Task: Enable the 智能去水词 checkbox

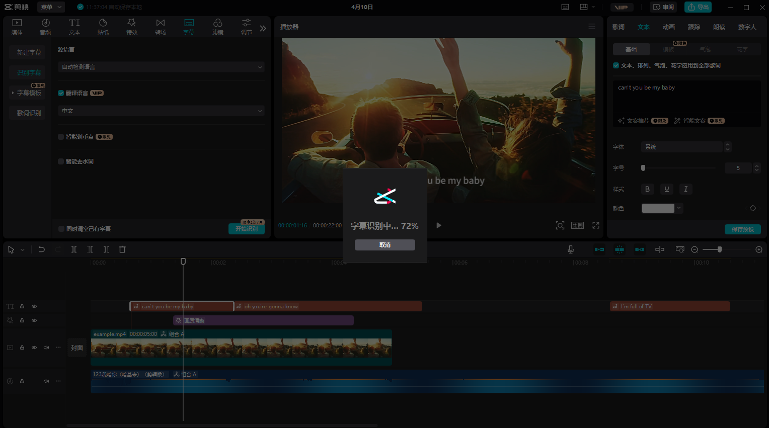Action: 61,161
